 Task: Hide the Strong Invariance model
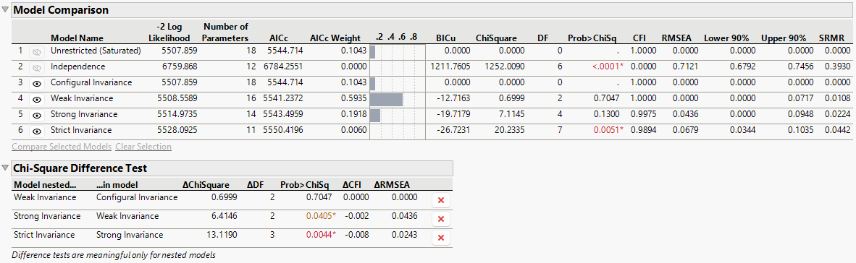37,115
